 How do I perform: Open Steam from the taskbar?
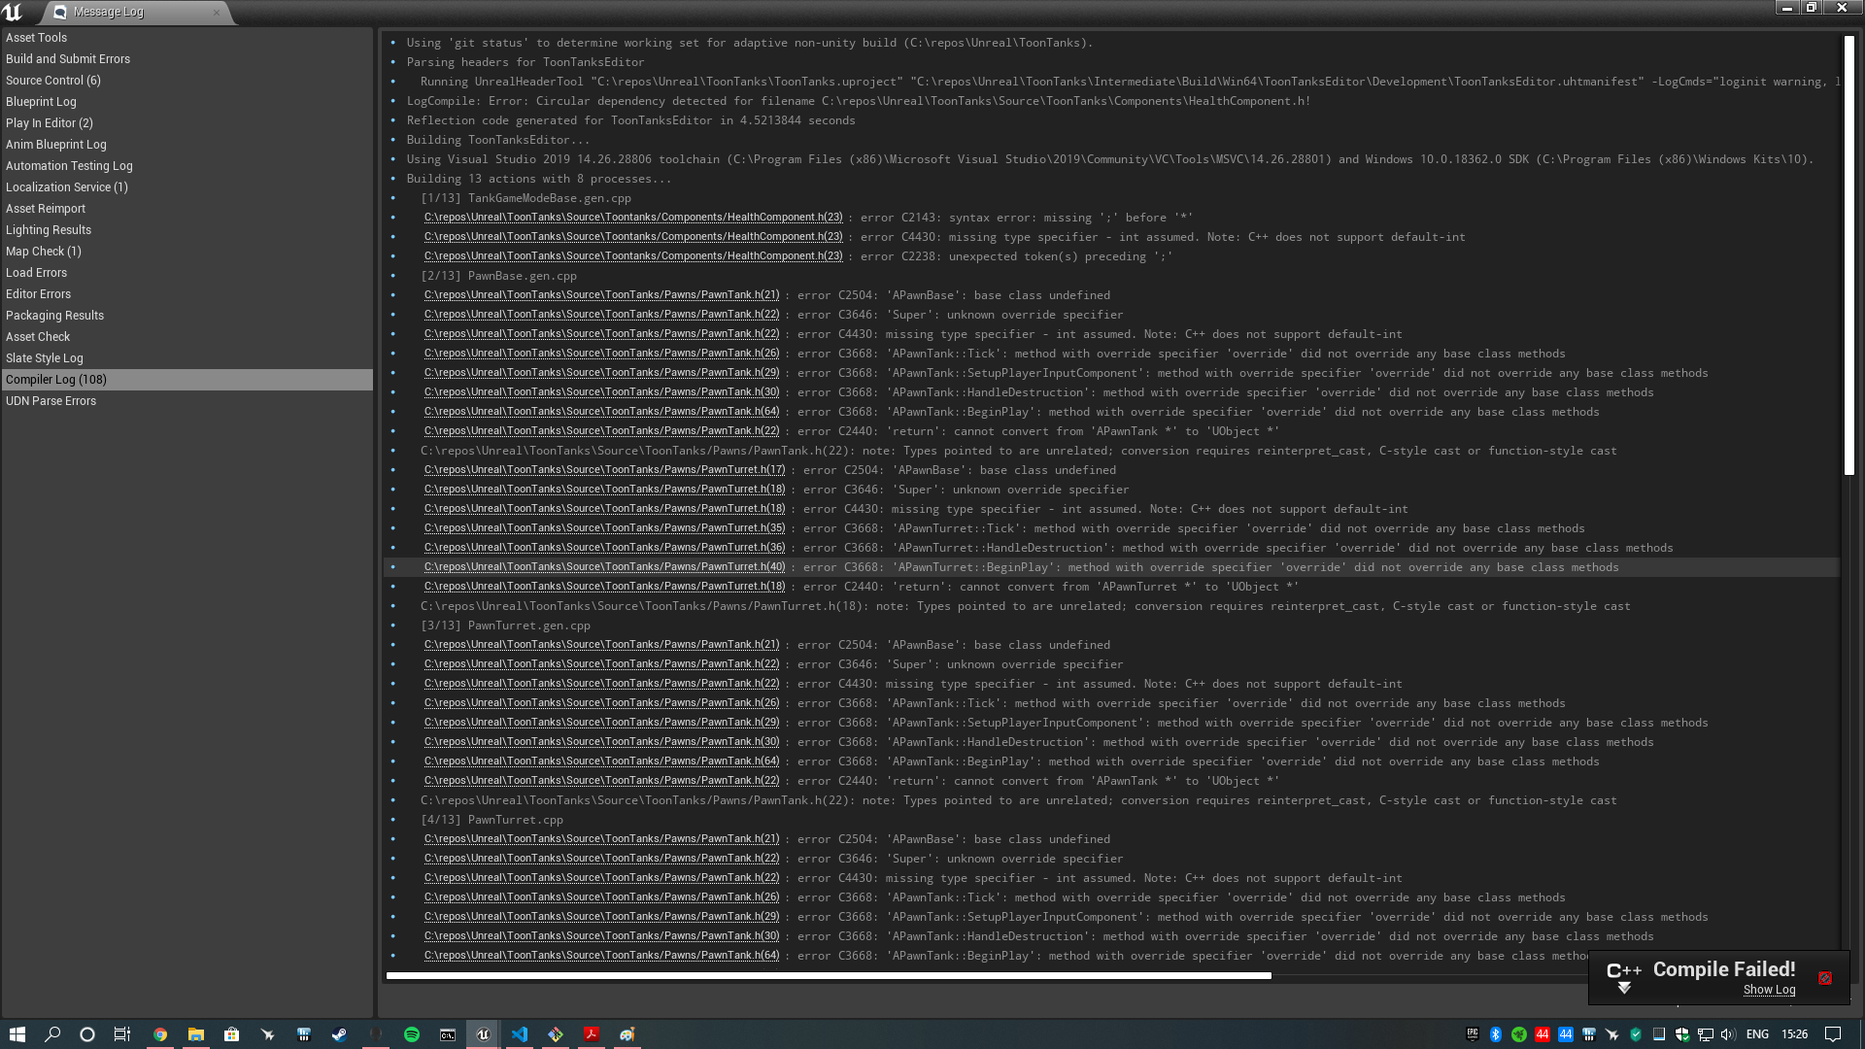click(340, 1034)
